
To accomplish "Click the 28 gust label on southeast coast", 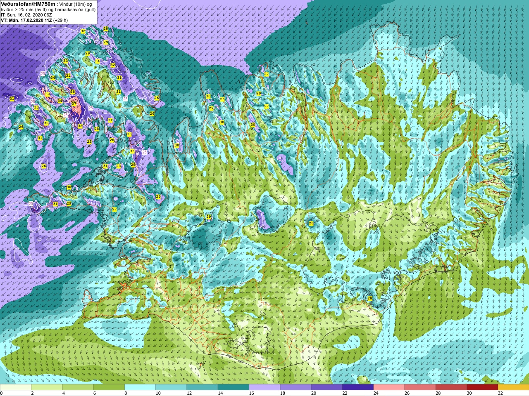I will point(370,298).
